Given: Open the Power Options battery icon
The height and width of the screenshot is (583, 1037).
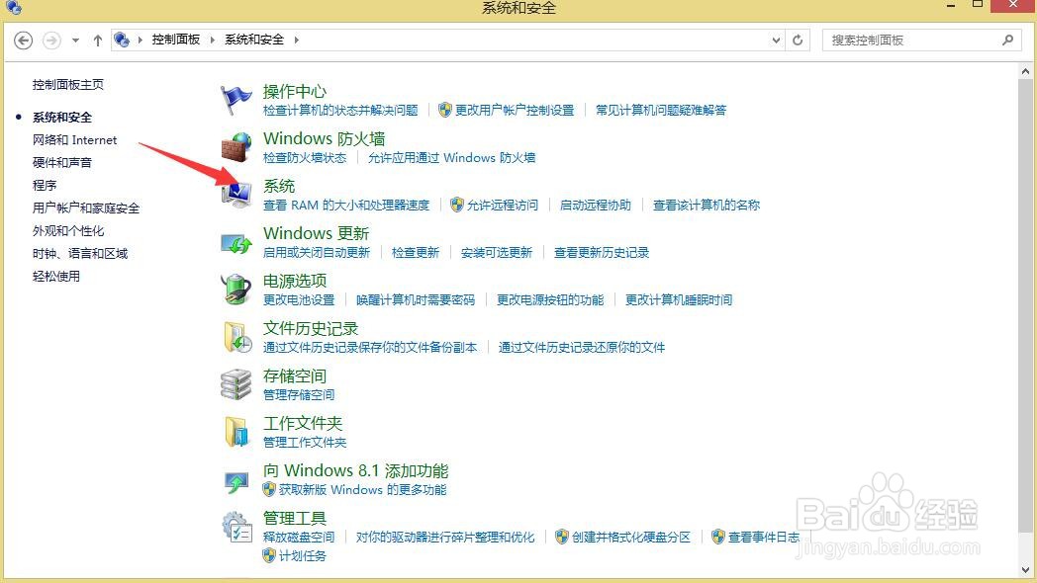Looking at the screenshot, I should [x=236, y=290].
